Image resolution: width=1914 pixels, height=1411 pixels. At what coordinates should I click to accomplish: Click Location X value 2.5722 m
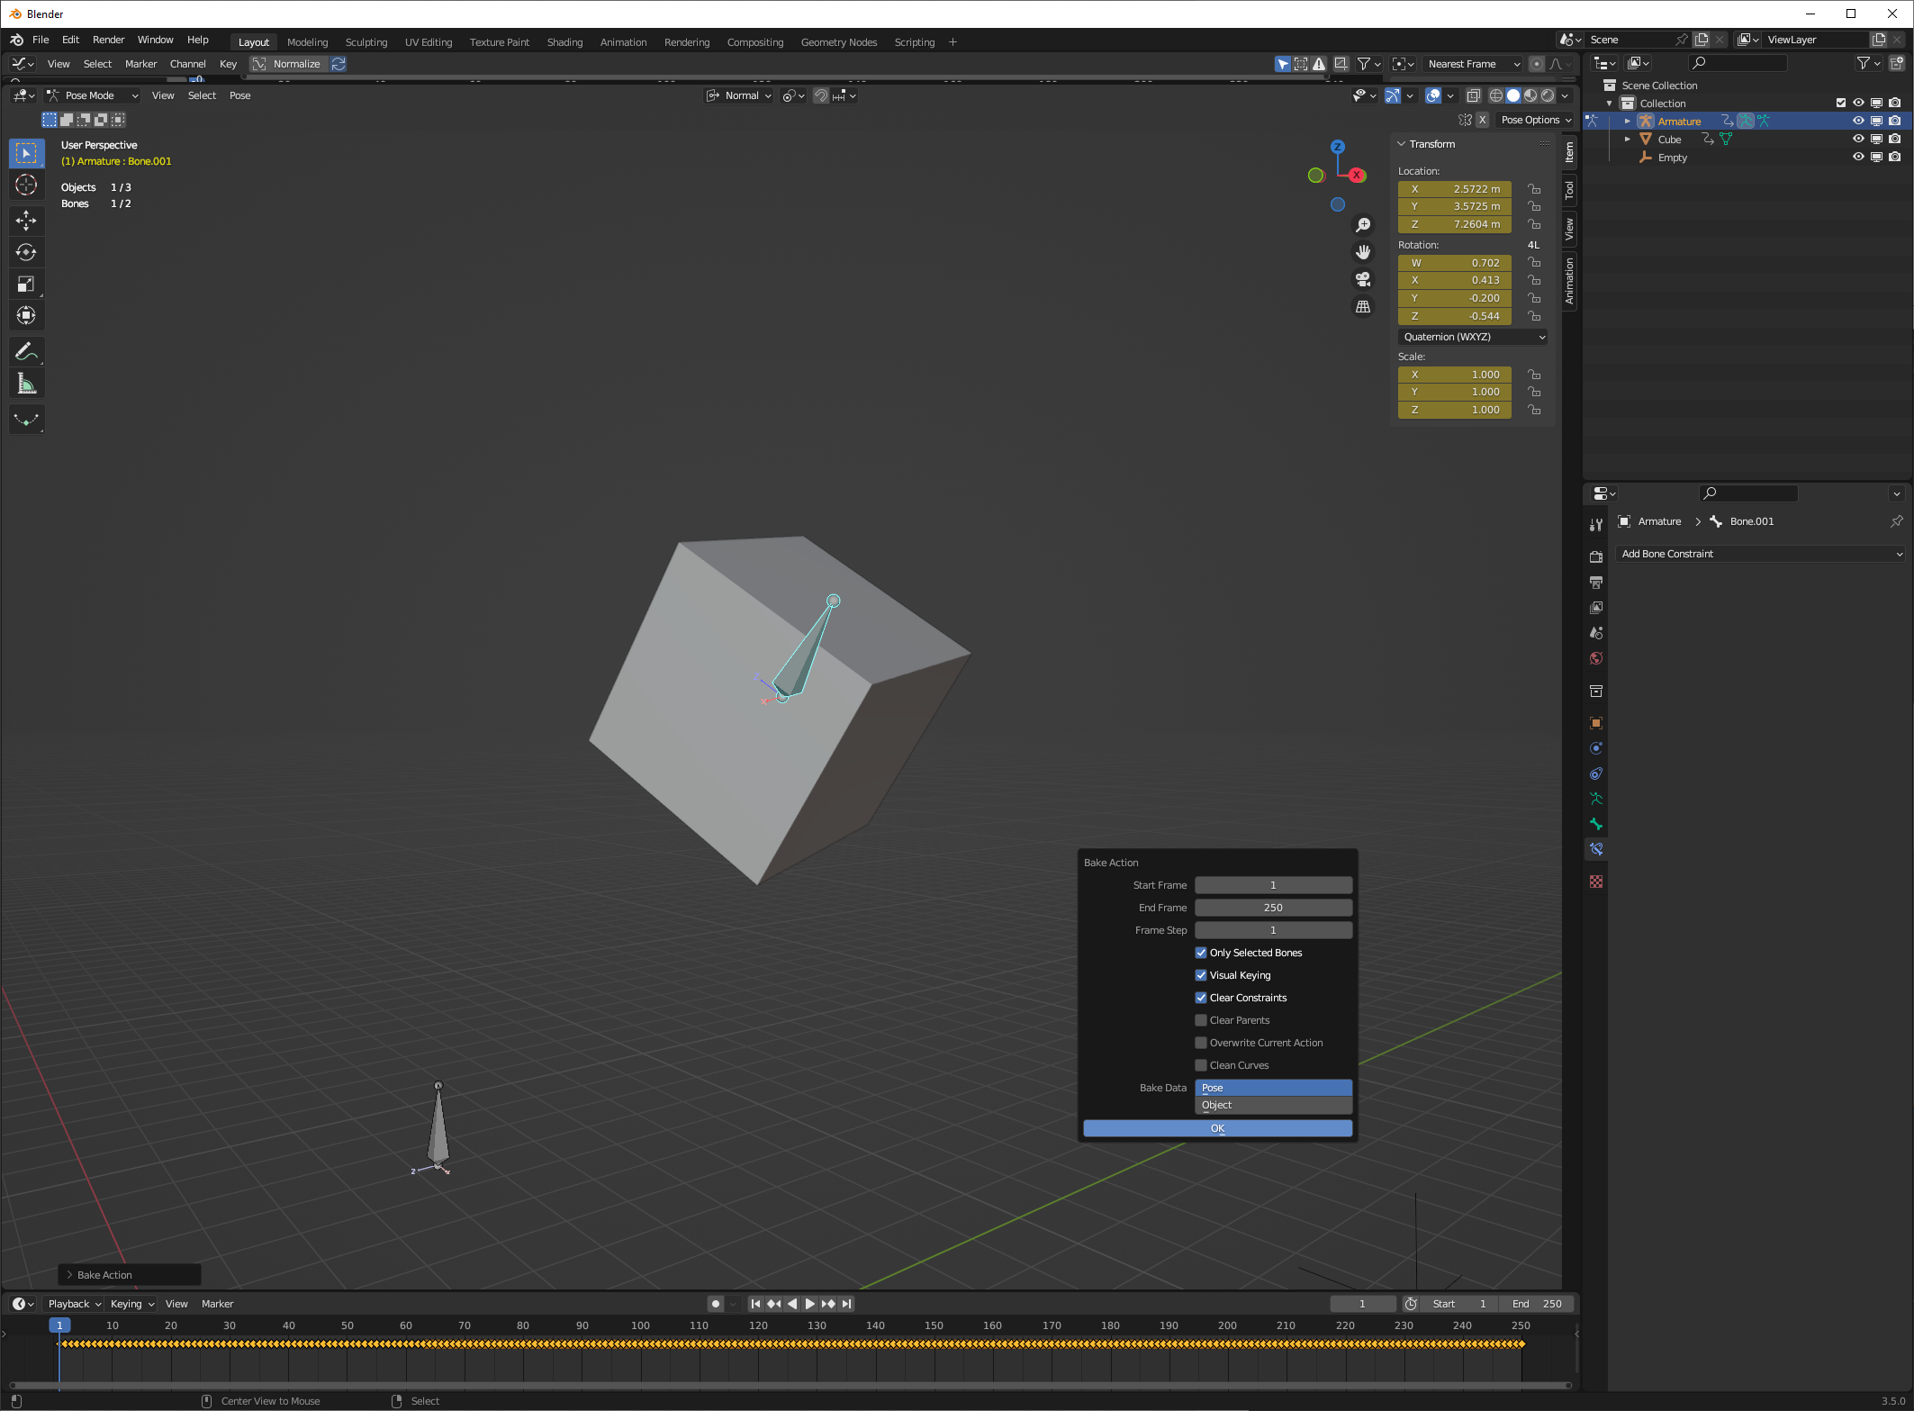coord(1455,189)
